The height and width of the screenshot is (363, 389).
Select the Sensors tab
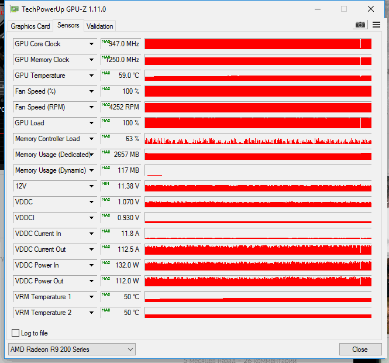point(68,25)
